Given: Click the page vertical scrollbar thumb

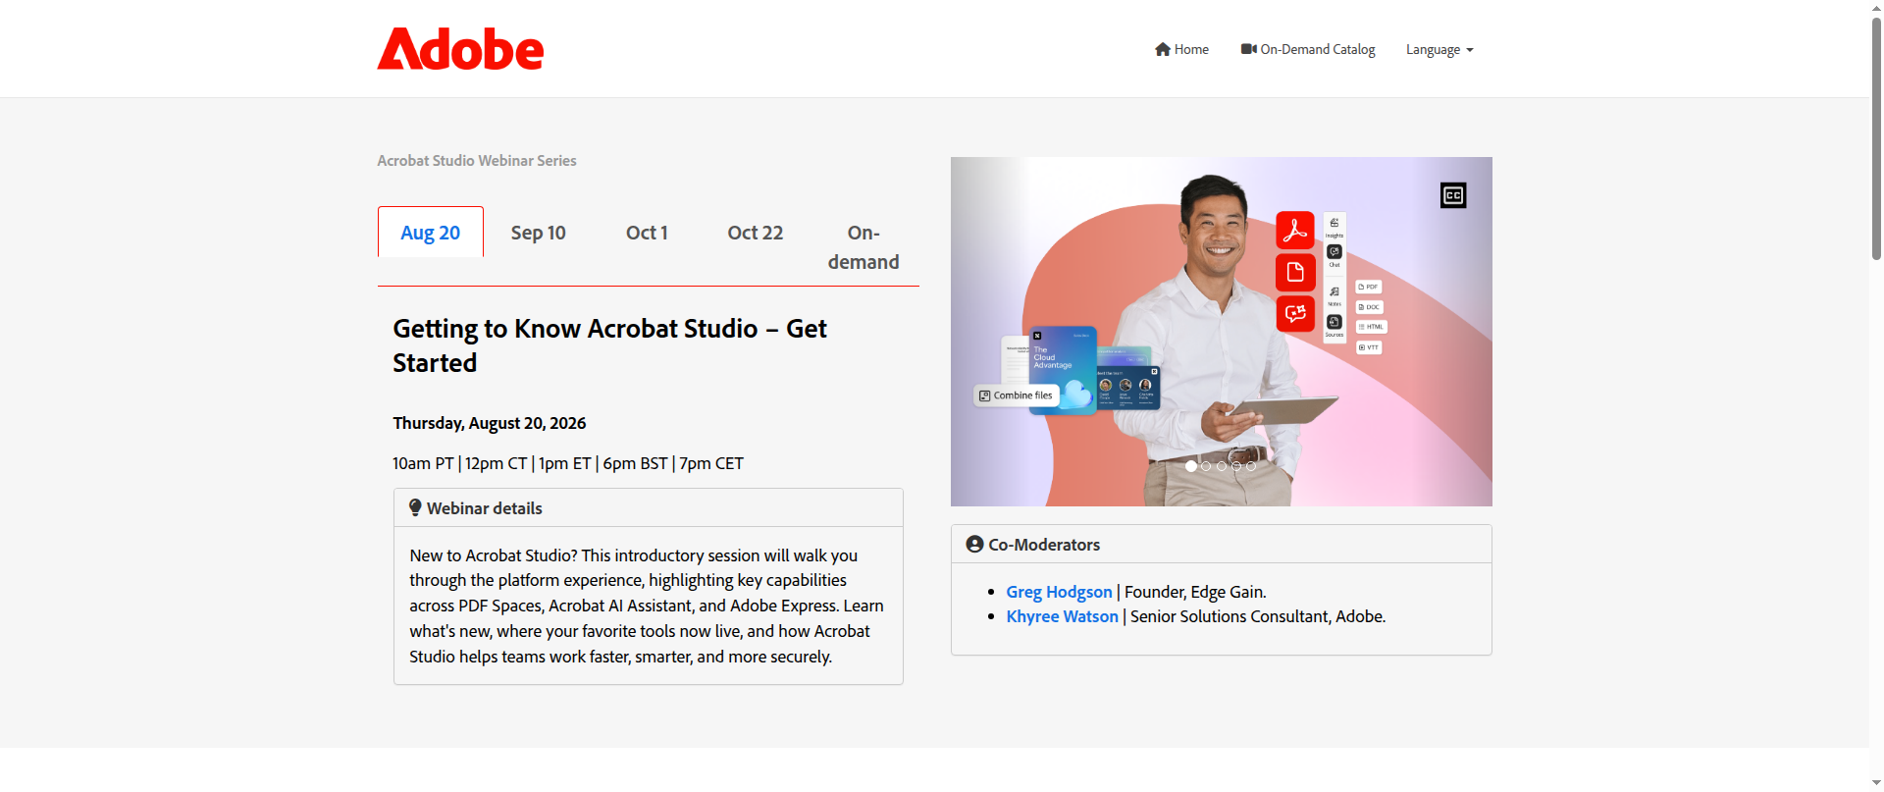Looking at the screenshot, I should coord(1876,137).
